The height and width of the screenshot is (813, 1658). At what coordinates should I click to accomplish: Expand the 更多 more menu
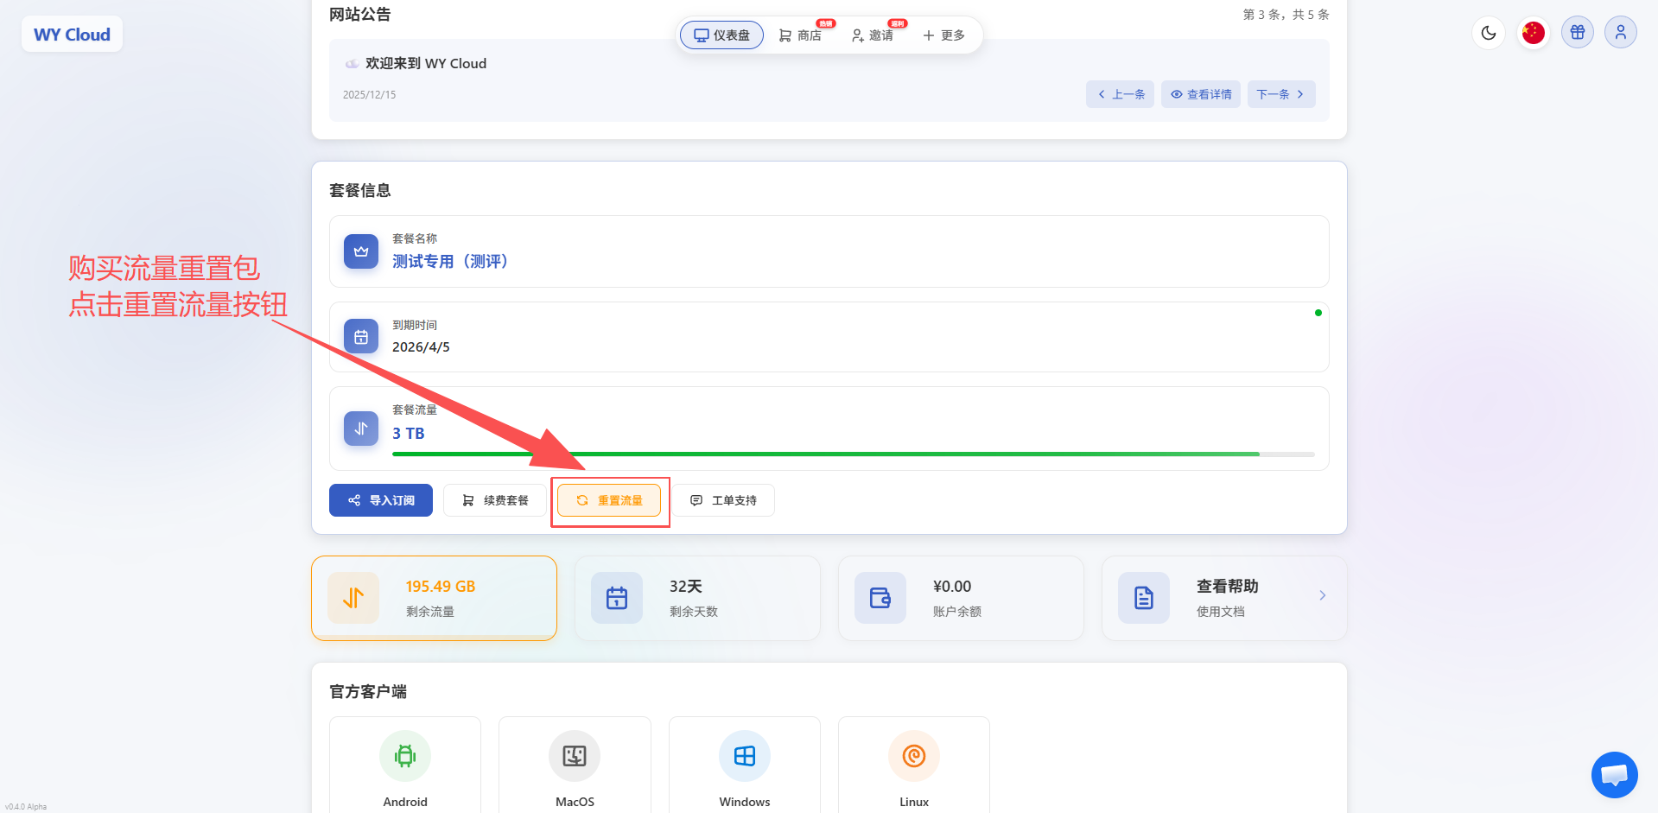pyautogui.click(x=943, y=35)
